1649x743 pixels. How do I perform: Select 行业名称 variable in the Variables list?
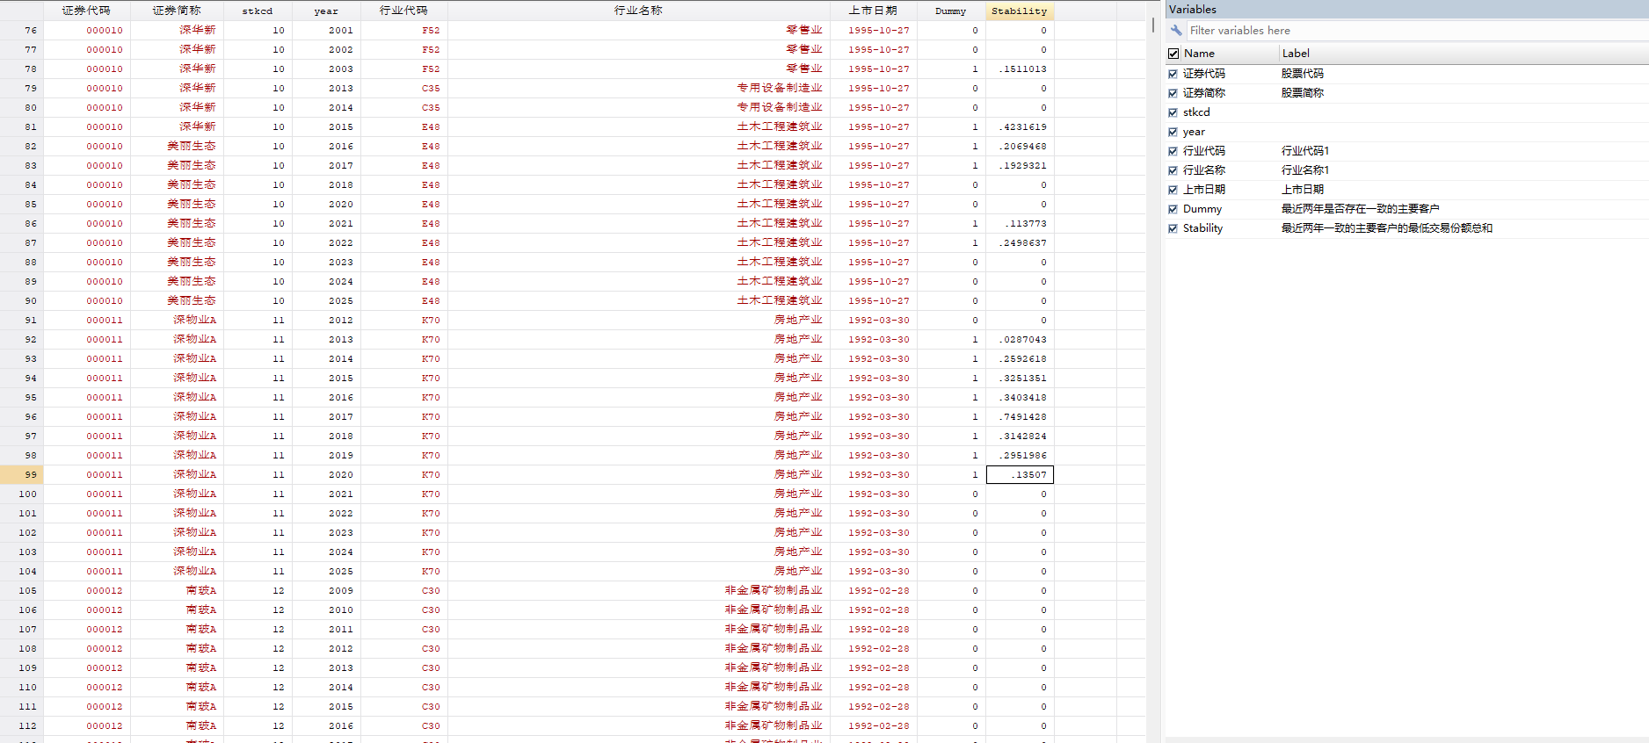[1203, 170]
